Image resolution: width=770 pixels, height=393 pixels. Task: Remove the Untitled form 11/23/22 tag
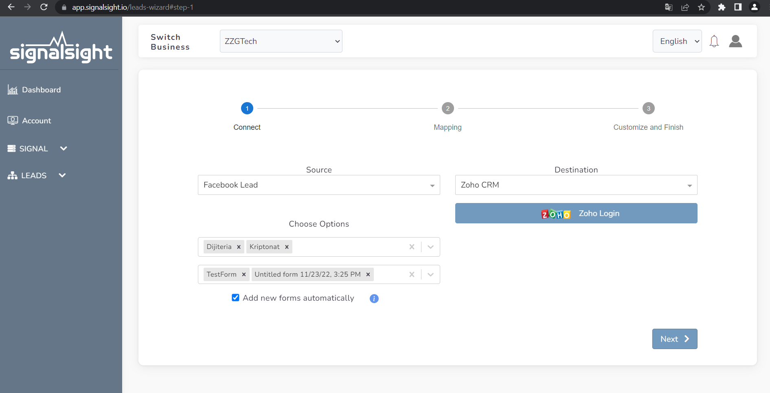coord(368,275)
